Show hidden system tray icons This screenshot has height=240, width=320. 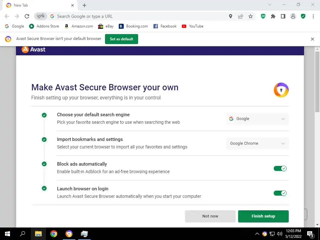pos(257,234)
